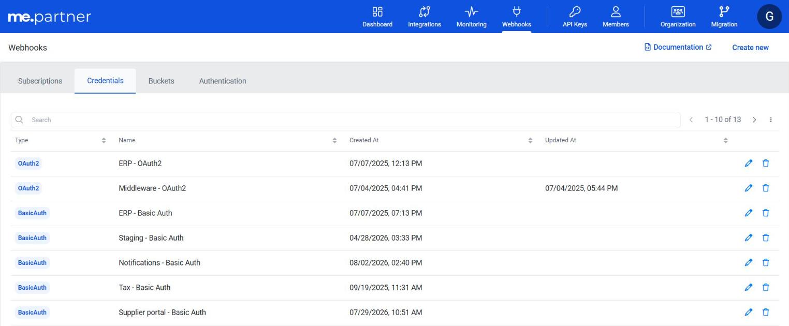Open the Members nav icon
Screen dimensions: 789x326
tap(616, 11)
